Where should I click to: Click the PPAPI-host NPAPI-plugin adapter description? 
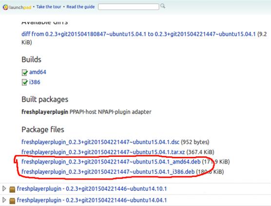pos(111,112)
